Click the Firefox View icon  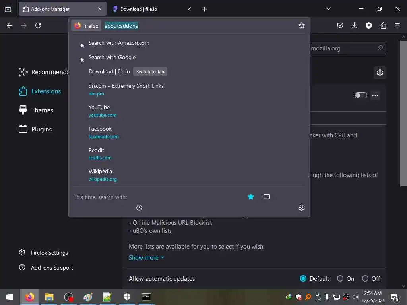point(8,9)
